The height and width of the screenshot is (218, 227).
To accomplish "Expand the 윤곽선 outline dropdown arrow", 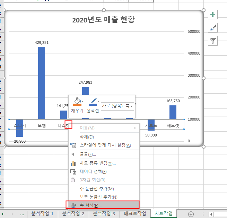I will 98,101.
